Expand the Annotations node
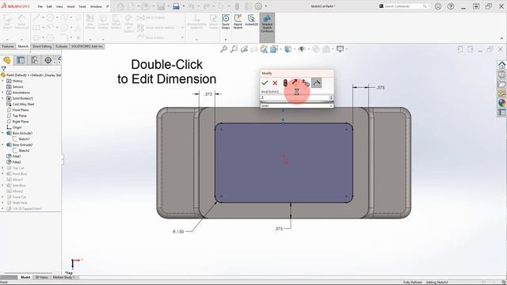 [3, 93]
